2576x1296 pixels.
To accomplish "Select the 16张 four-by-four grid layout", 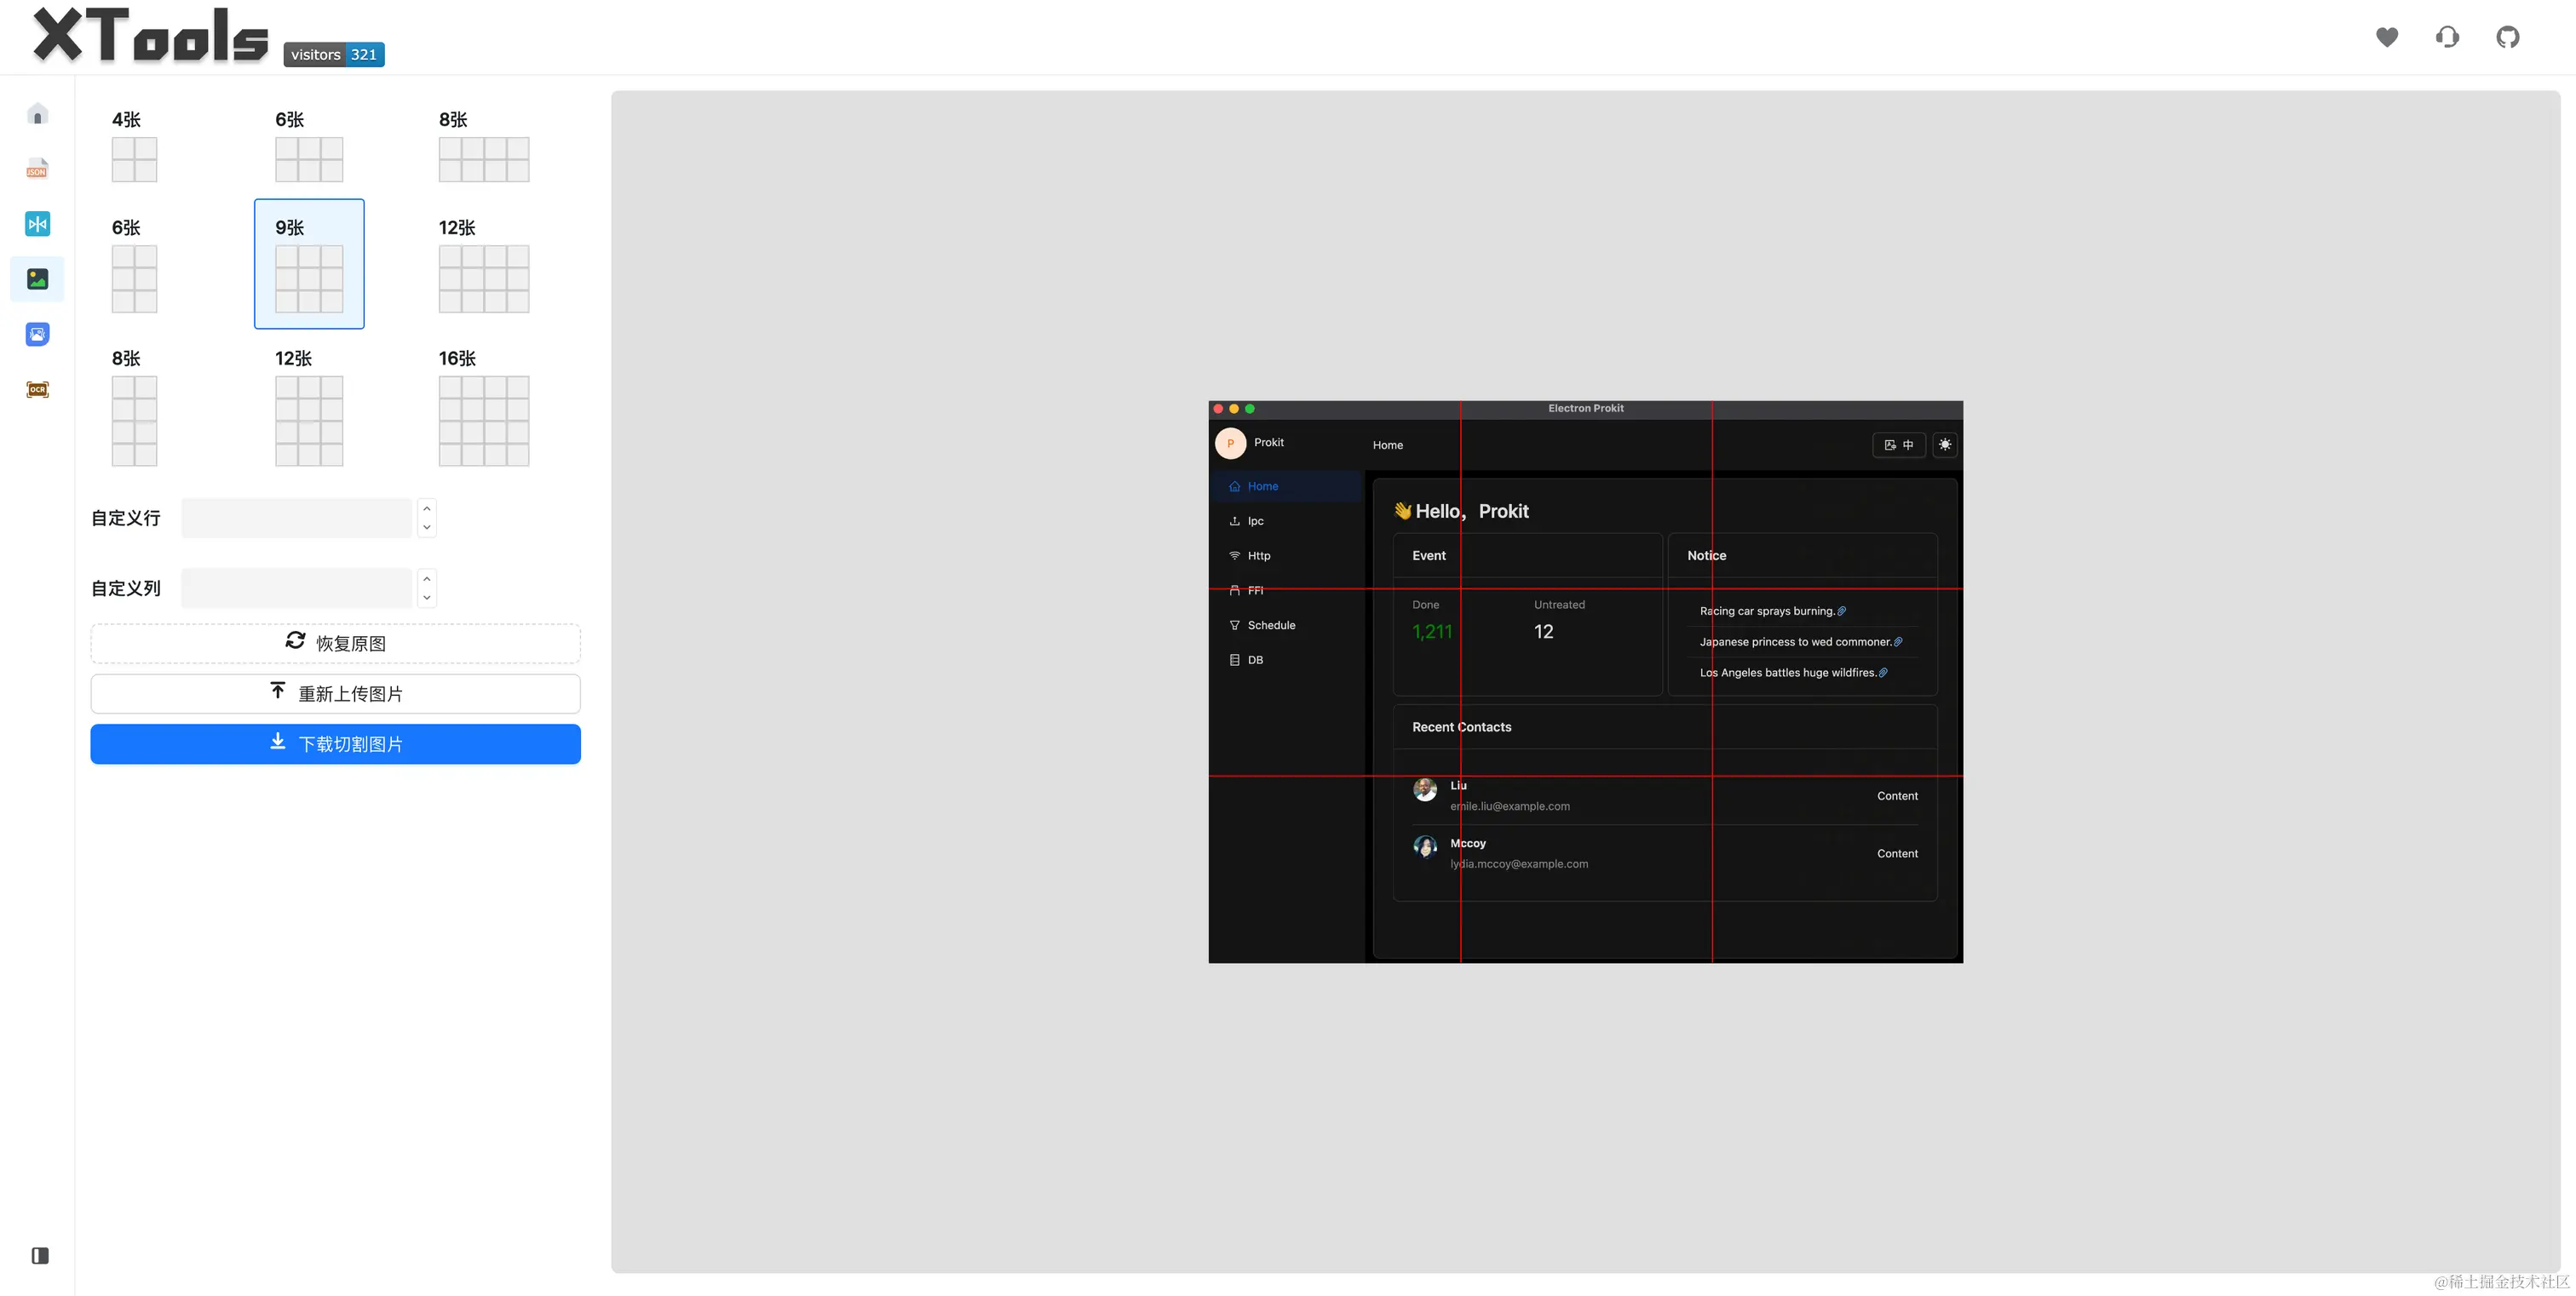I will [x=483, y=420].
